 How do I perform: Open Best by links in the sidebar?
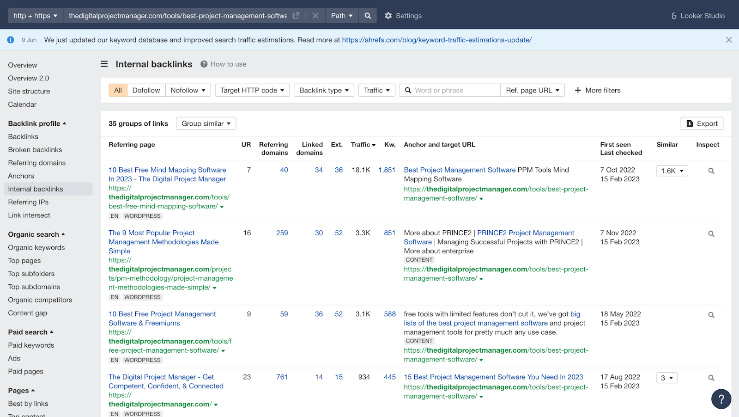coord(28,404)
